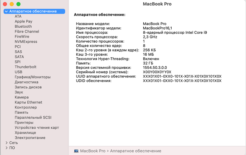The height and width of the screenshot is (155, 246).
Task: Select Apple Pay in the sidebar
Action: point(23,21)
